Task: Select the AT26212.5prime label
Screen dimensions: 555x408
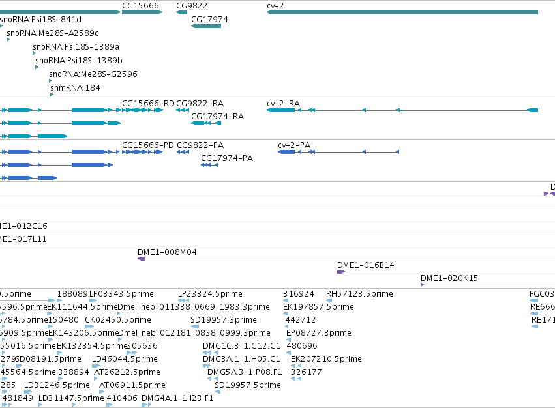Action: pyautogui.click(x=127, y=372)
